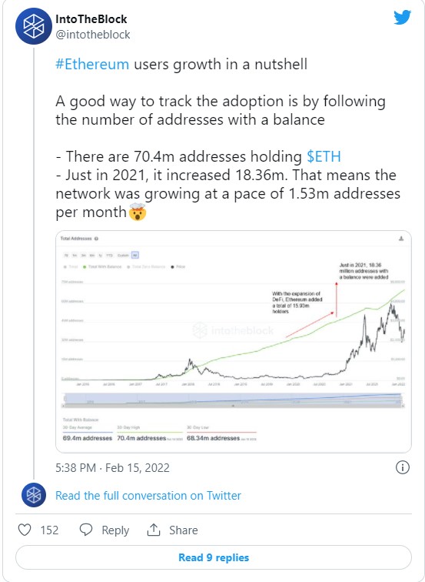The image size is (425, 582).
Task: Click the small IntoTheBlock avatar near conversation link
Action: (x=34, y=495)
